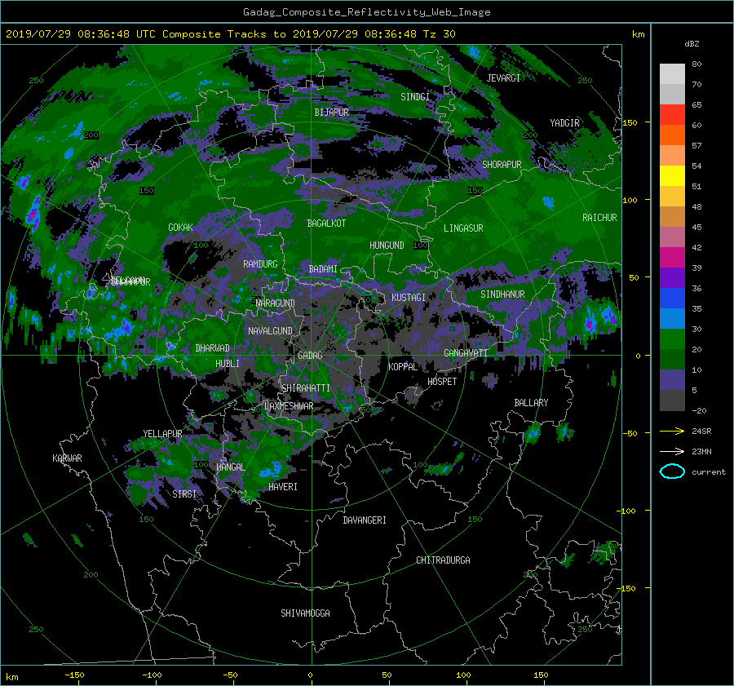Click the GADAG radar center label

(x=310, y=356)
